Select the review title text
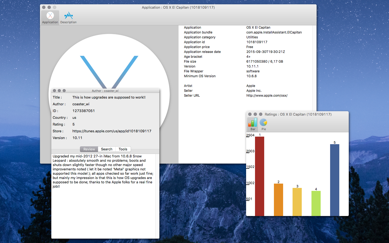 [109, 97]
